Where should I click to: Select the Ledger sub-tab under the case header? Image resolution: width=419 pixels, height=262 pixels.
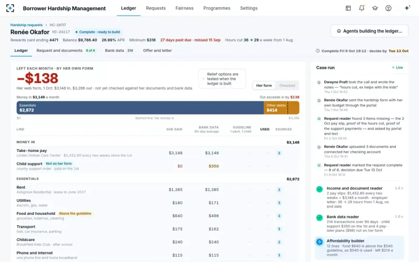[x=21, y=51]
